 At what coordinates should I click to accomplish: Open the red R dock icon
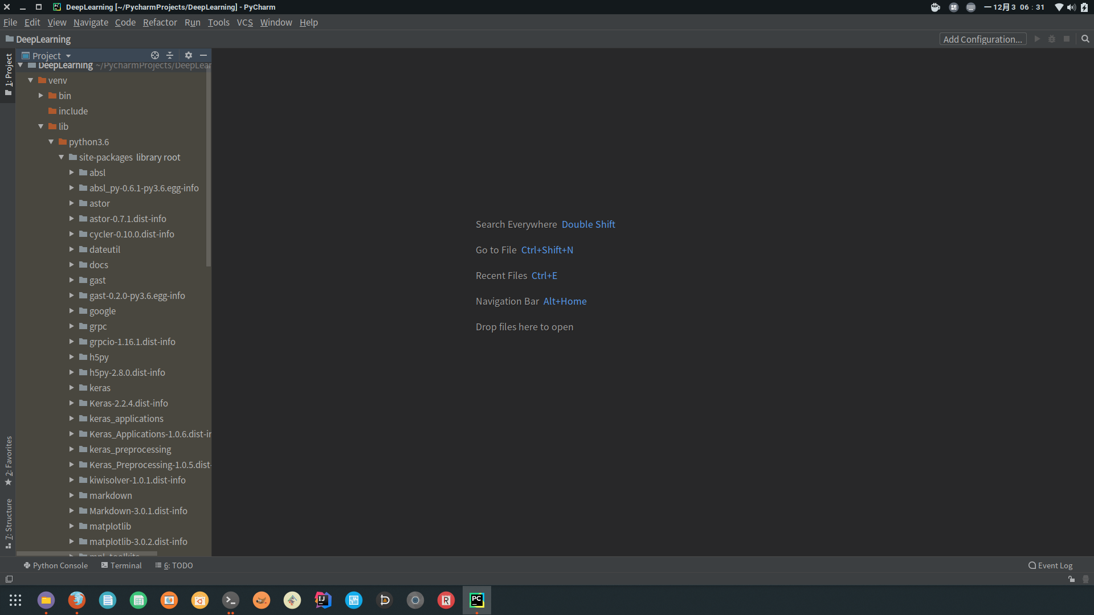click(446, 600)
